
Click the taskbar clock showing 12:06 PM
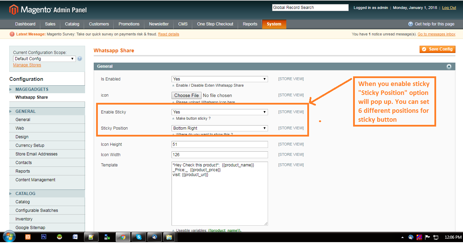click(x=453, y=237)
